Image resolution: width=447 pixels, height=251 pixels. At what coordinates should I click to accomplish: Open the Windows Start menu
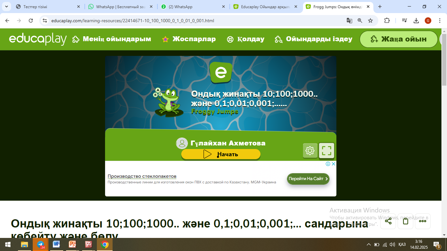[x=8, y=244]
